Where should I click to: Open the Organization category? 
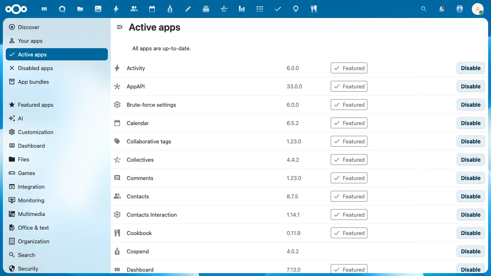pyautogui.click(x=57, y=241)
